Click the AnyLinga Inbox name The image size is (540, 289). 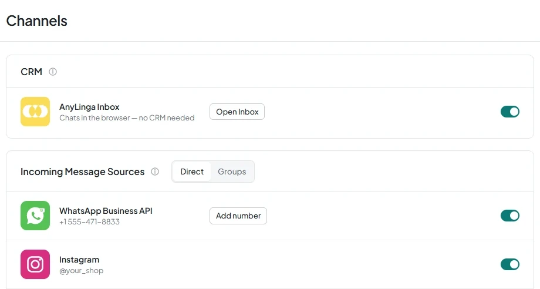click(x=89, y=107)
